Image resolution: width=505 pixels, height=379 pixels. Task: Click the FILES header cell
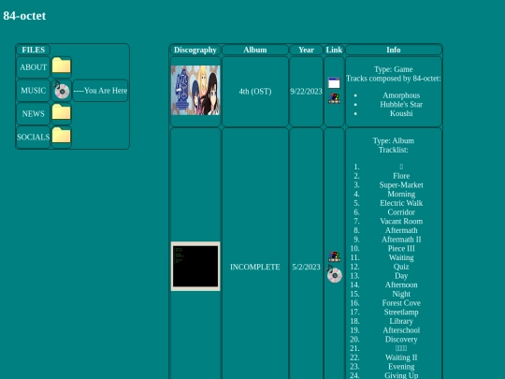coord(33,50)
